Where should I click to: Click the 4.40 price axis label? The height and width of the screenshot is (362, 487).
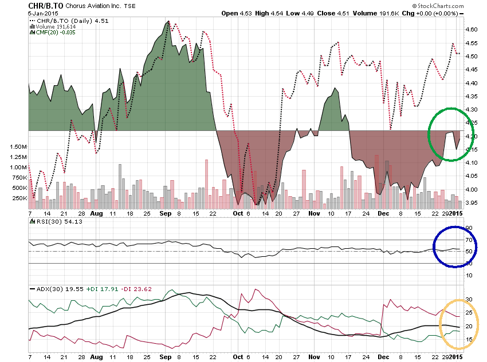[x=471, y=83]
